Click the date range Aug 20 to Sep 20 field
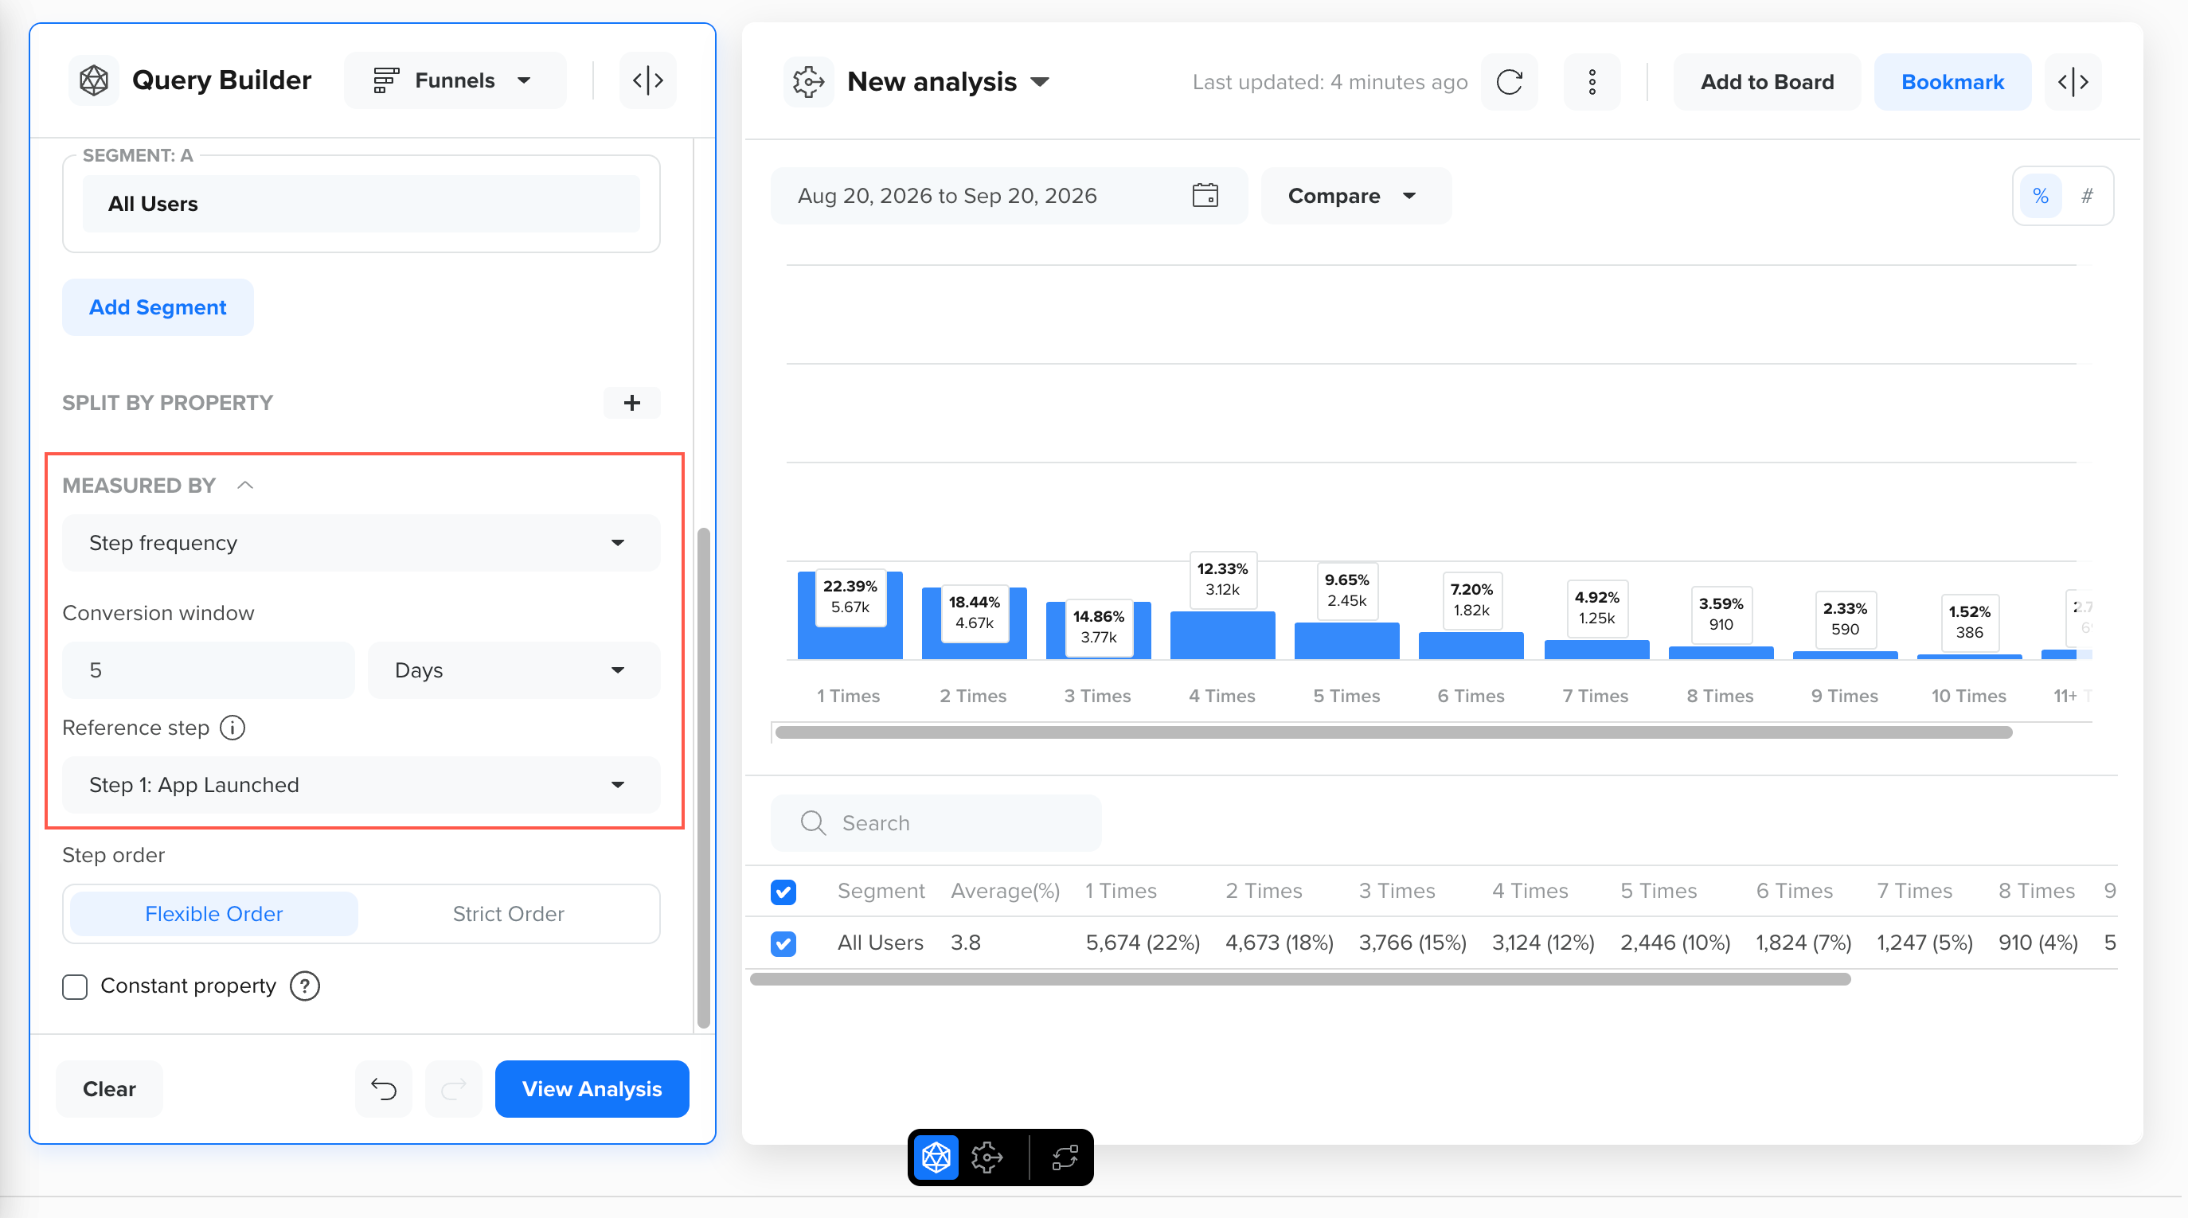Image resolution: width=2188 pixels, height=1218 pixels. 1009,195
